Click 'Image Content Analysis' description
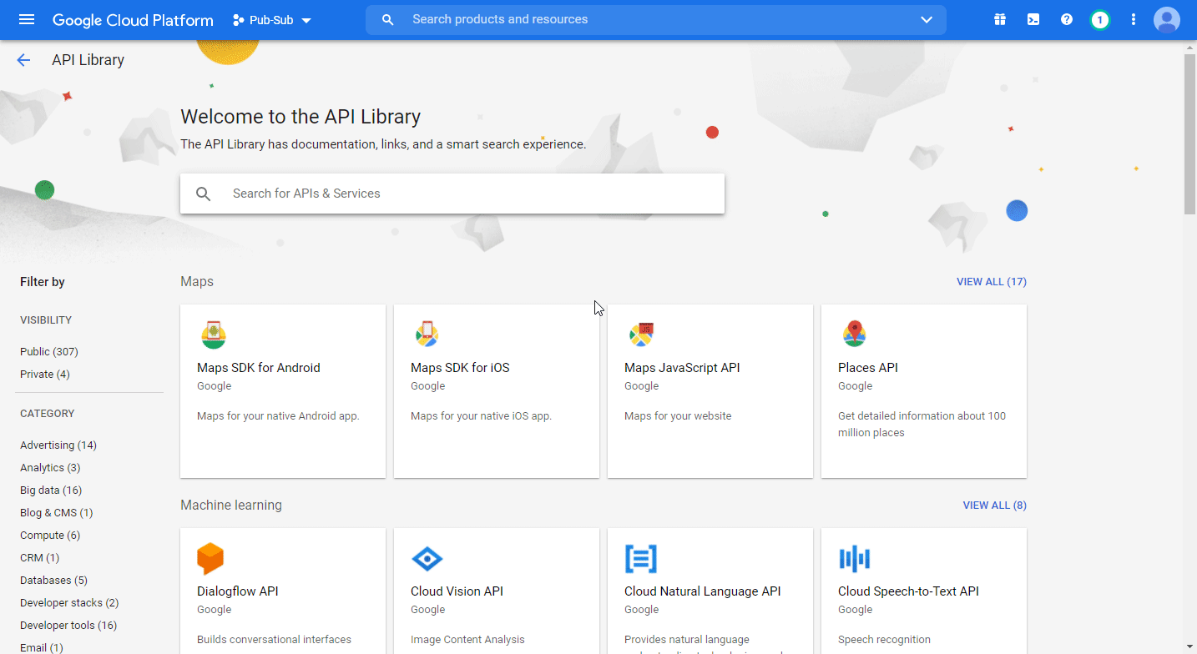This screenshot has width=1197, height=654. point(467,640)
